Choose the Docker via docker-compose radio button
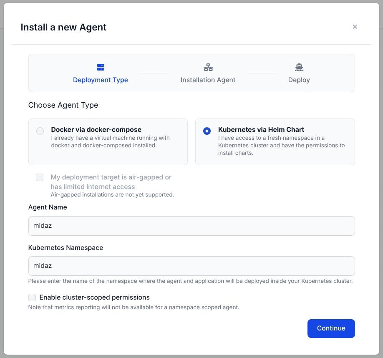 tap(40, 131)
